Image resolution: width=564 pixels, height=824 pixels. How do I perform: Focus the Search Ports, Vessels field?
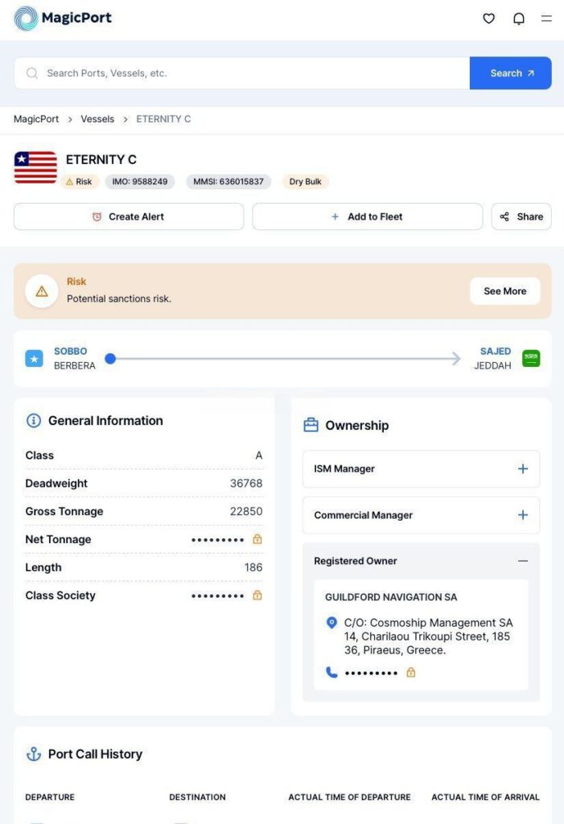point(242,73)
